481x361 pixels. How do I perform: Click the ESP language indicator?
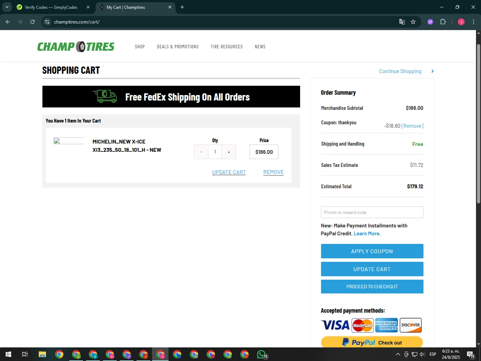433,354
